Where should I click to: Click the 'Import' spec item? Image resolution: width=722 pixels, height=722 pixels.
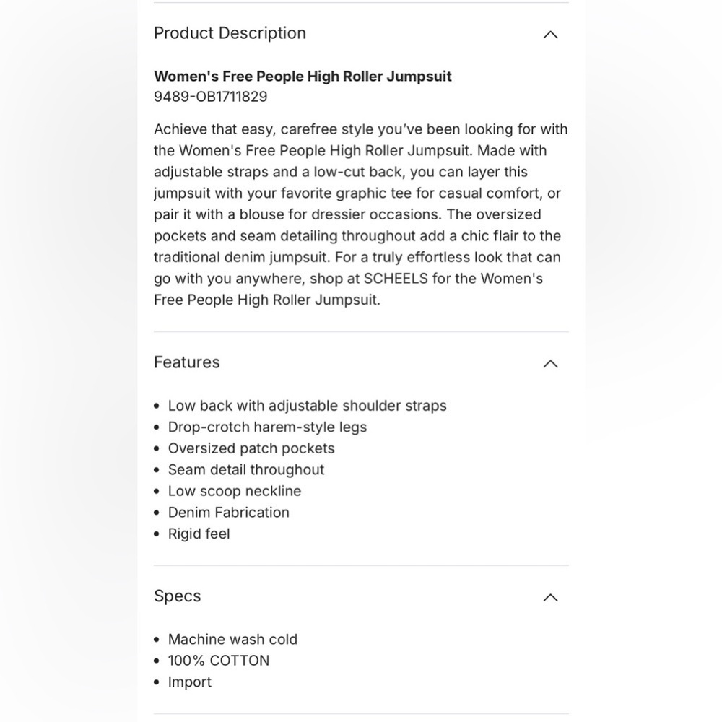pyautogui.click(x=189, y=682)
